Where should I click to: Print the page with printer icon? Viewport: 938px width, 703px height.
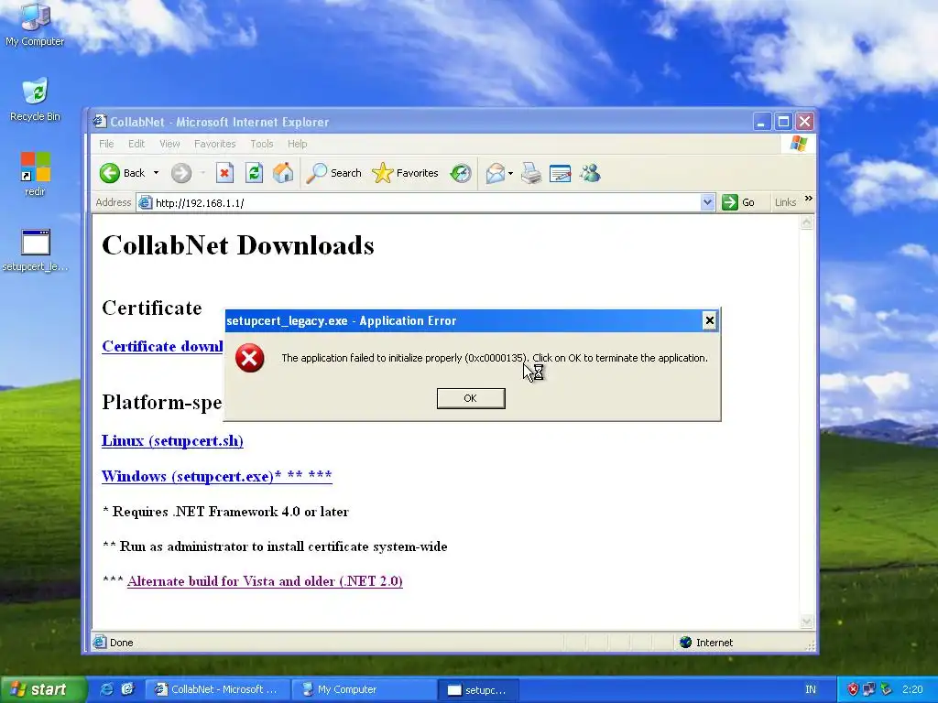[531, 174]
